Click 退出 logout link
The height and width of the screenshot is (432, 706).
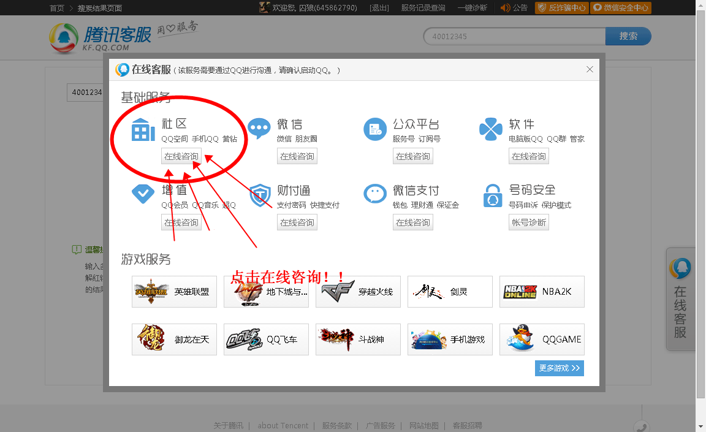[379, 7]
